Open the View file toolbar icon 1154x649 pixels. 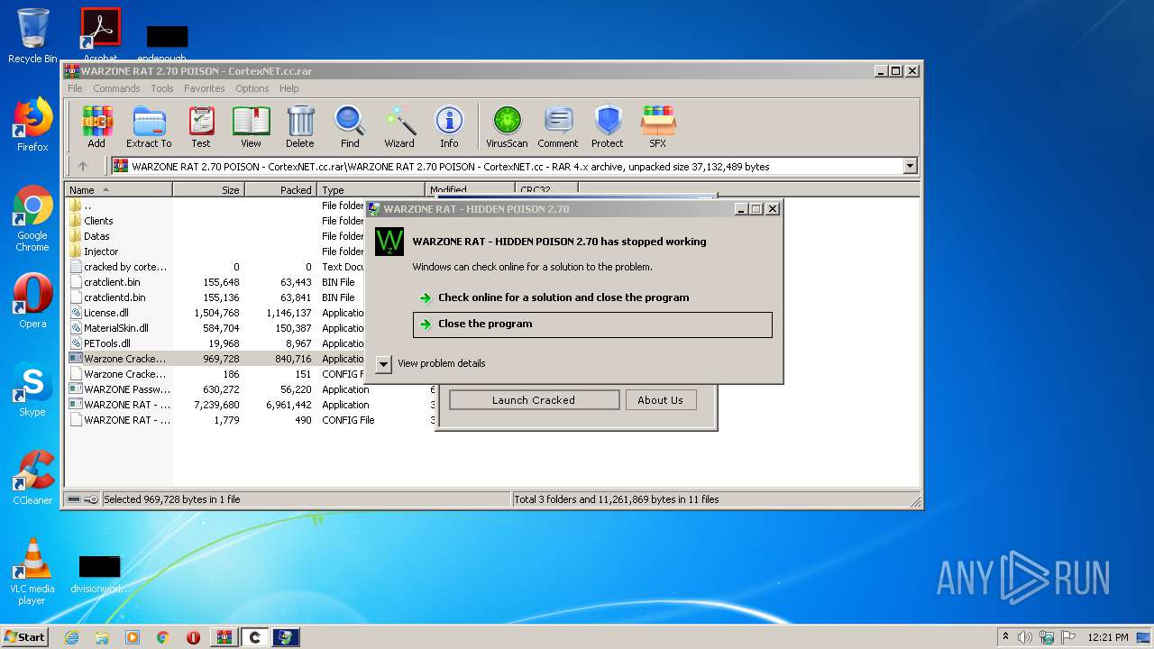[251, 127]
